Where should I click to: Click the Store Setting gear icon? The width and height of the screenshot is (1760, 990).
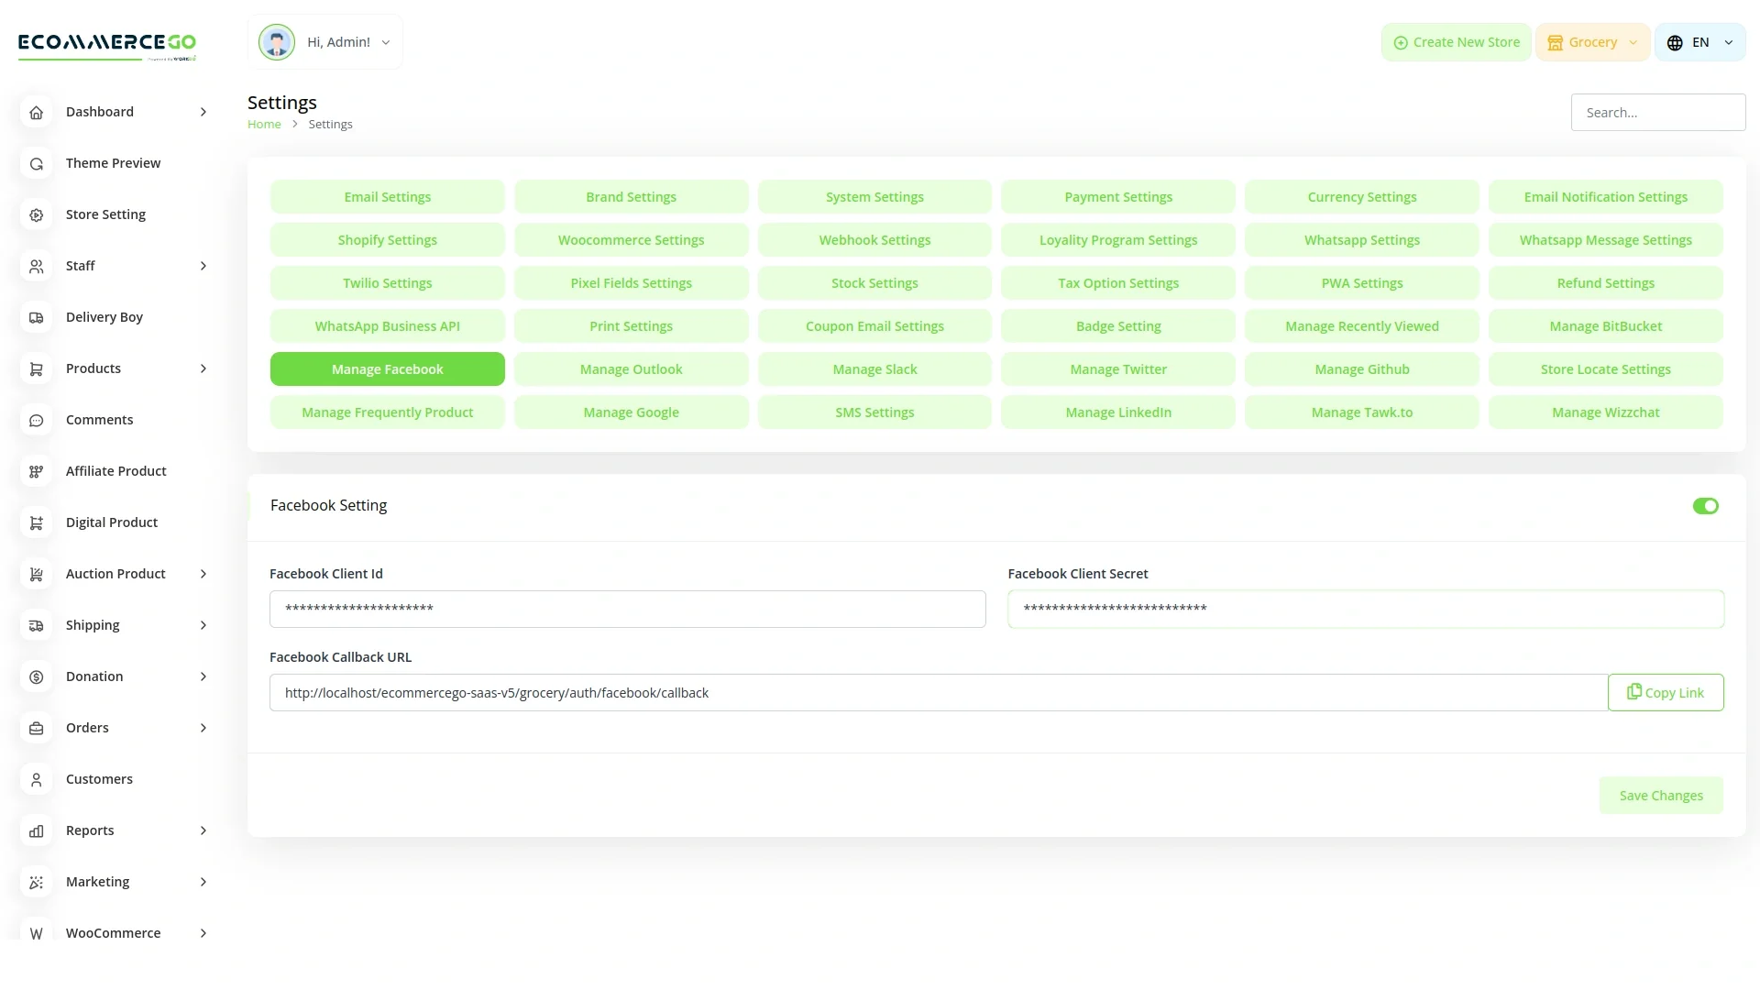(37, 214)
